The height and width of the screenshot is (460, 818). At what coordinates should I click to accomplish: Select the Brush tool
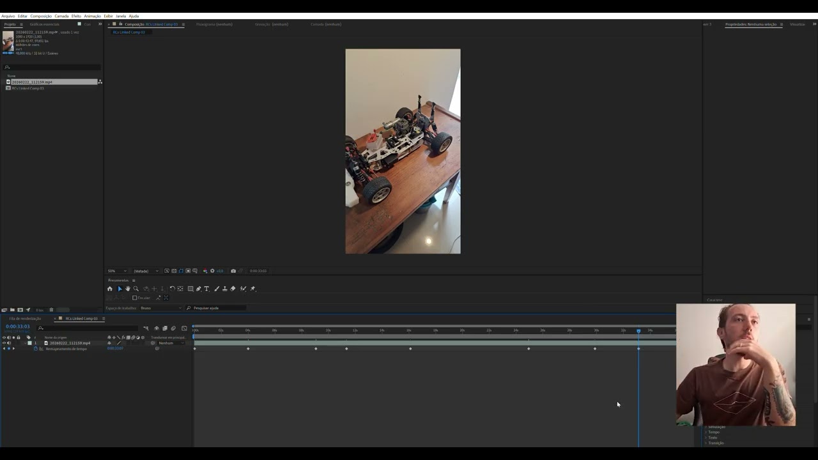217,289
